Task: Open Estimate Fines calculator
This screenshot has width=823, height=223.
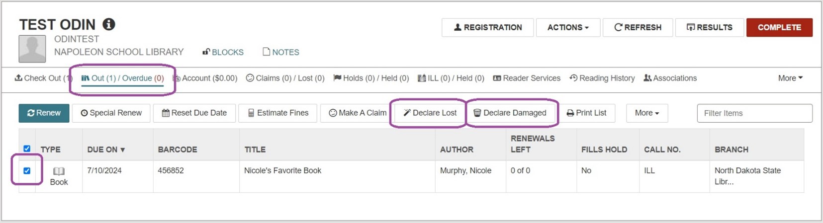Action: 278,113
